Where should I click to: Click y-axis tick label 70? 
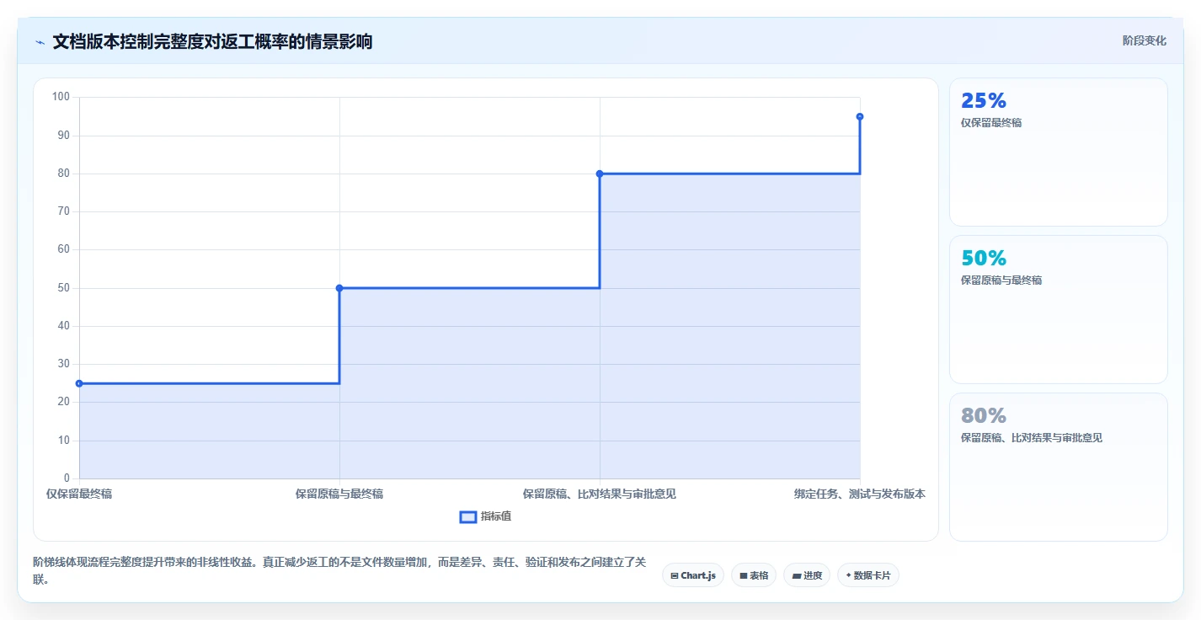(x=63, y=211)
